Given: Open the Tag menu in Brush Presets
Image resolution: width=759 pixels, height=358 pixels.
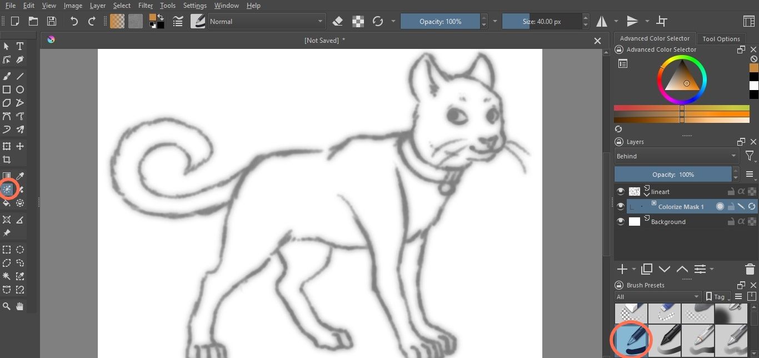Looking at the screenshot, I should (717, 297).
